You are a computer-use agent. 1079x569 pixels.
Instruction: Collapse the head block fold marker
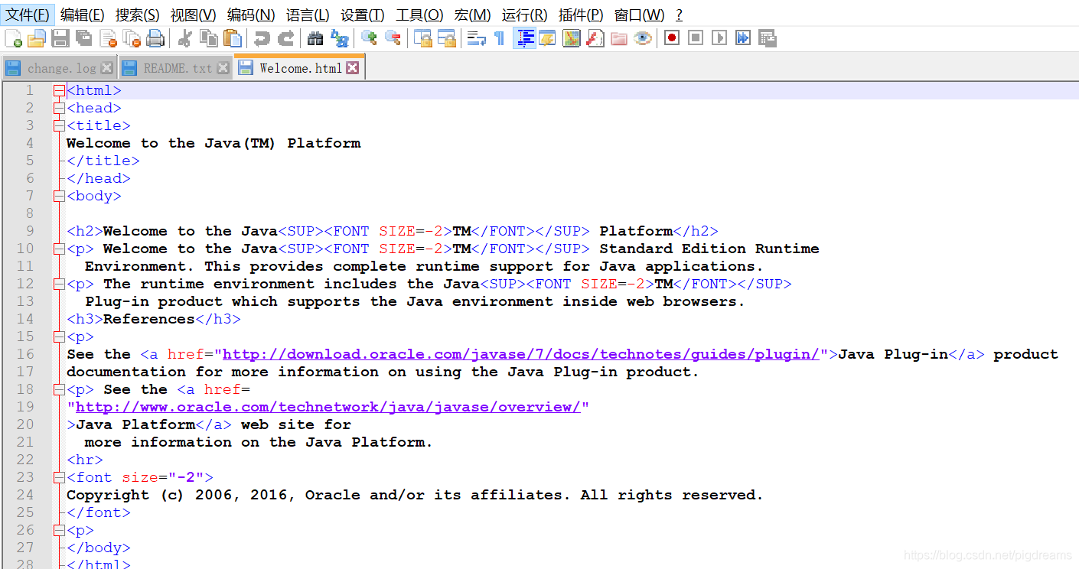tap(59, 108)
